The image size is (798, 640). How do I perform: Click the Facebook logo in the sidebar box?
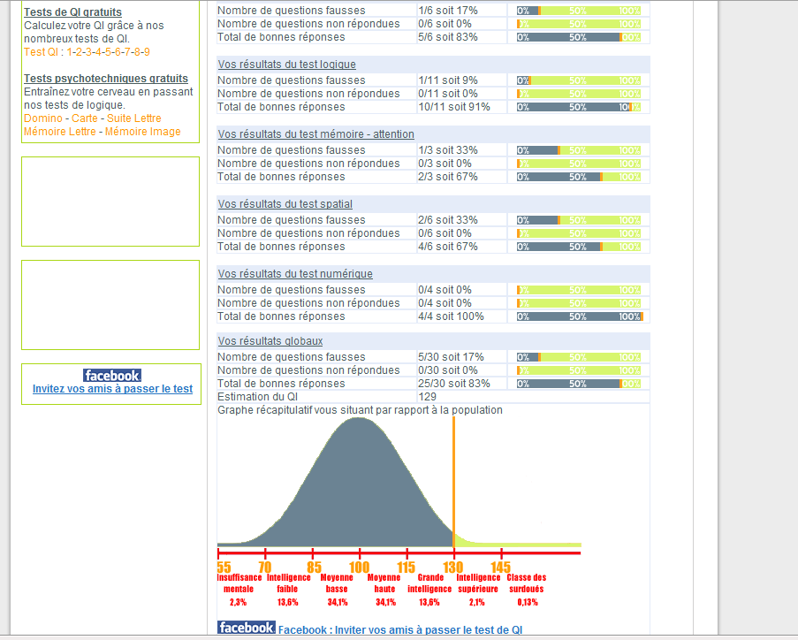point(112,376)
